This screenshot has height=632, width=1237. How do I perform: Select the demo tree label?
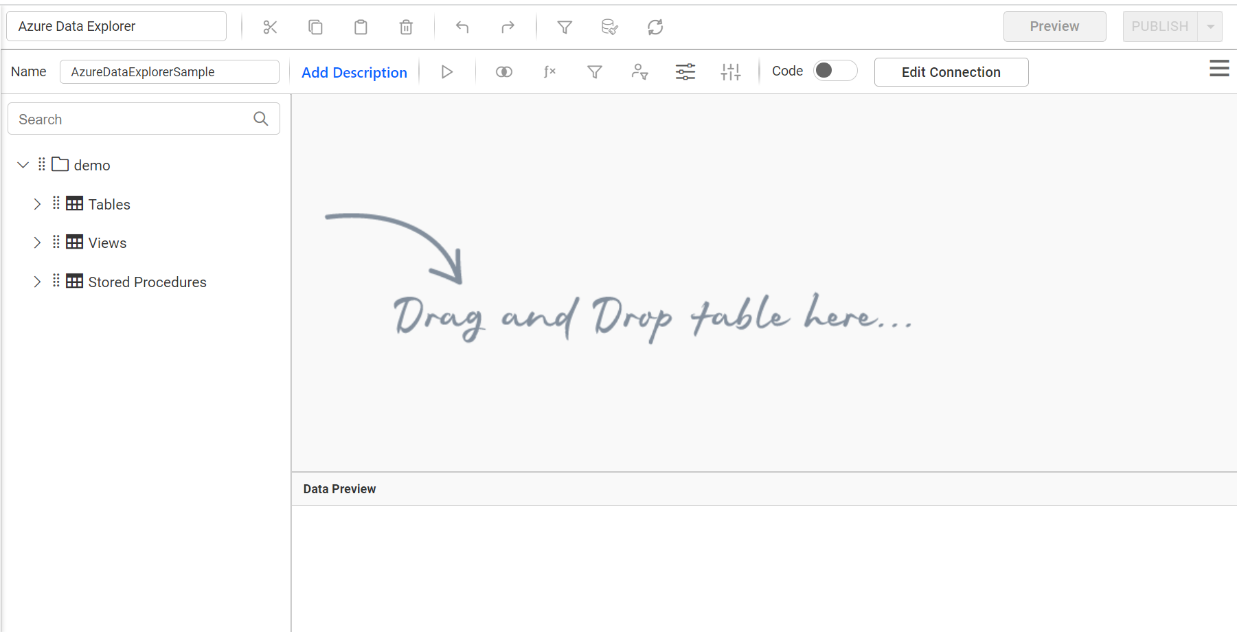(x=92, y=166)
